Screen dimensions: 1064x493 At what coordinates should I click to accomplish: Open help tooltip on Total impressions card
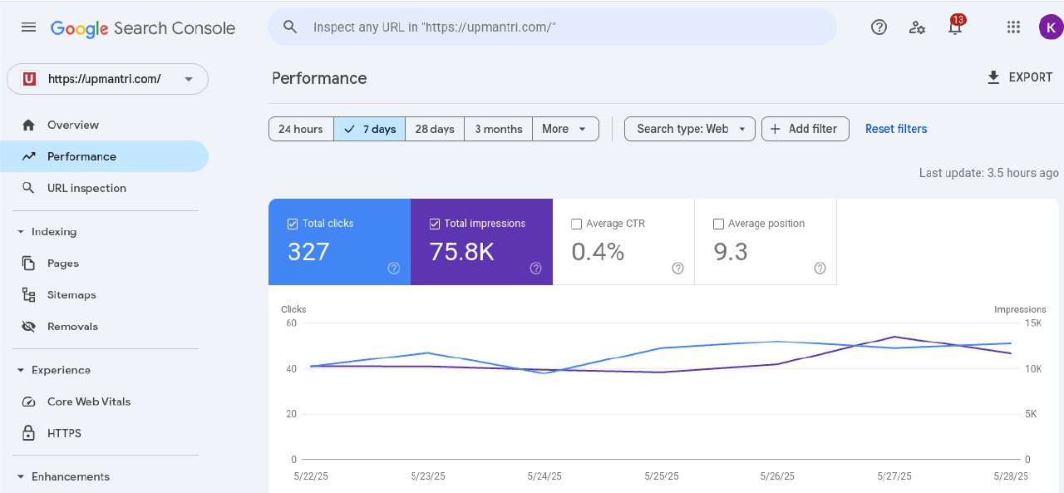click(536, 269)
